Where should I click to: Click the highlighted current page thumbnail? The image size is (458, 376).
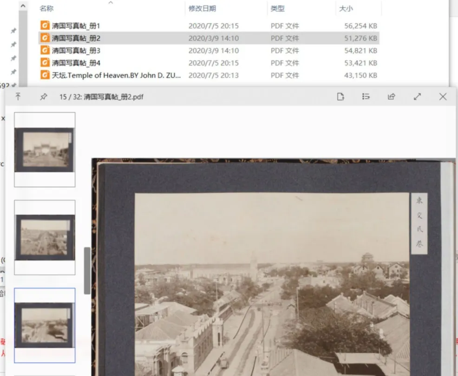tap(45, 325)
